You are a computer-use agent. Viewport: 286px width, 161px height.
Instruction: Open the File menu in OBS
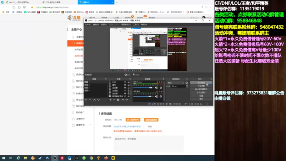88,24
